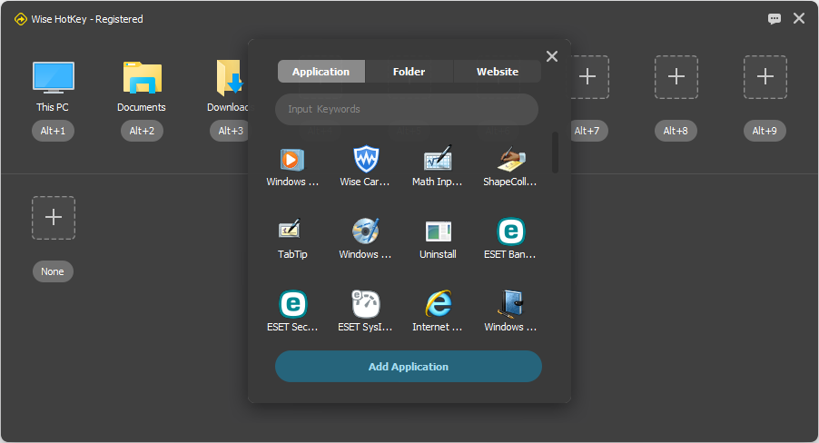Choose the TabTip application icon
Screen dimensions: 819x443
(290, 229)
